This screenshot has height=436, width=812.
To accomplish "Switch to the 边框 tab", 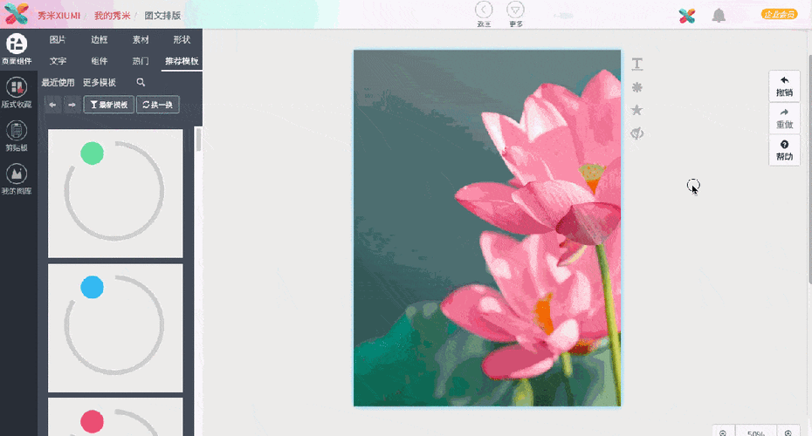I will [99, 39].
